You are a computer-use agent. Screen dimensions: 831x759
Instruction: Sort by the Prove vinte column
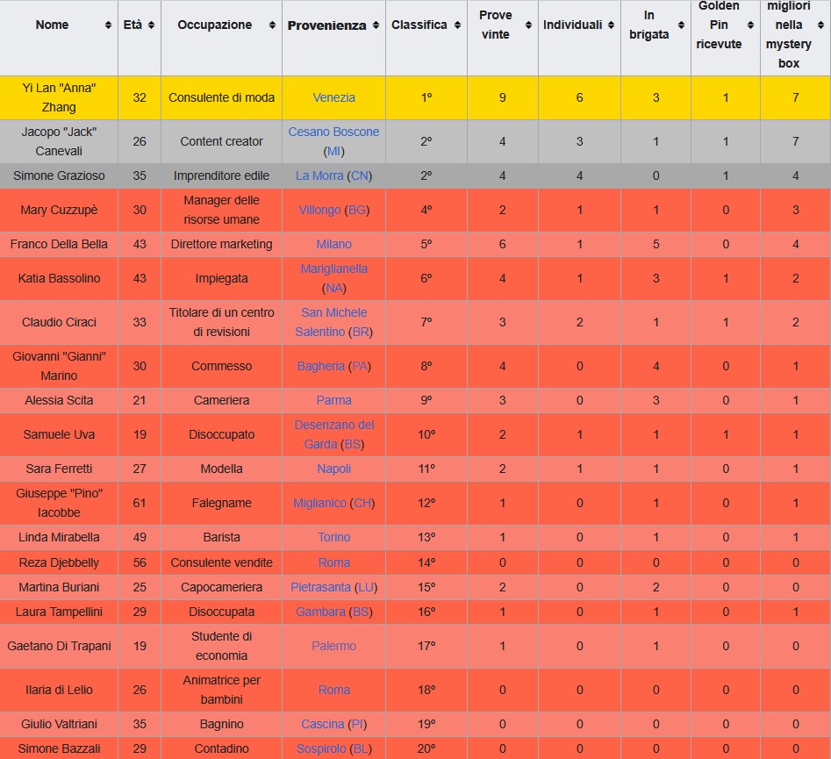click(x=528, y=25)
